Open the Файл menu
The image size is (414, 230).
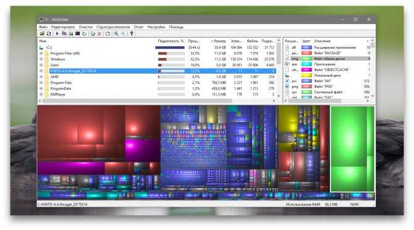tap(43, 27)
